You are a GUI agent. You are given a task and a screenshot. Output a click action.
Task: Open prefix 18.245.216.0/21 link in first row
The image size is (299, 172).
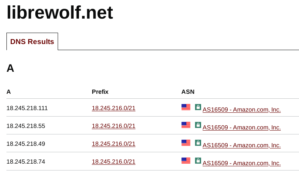point(113,108)
